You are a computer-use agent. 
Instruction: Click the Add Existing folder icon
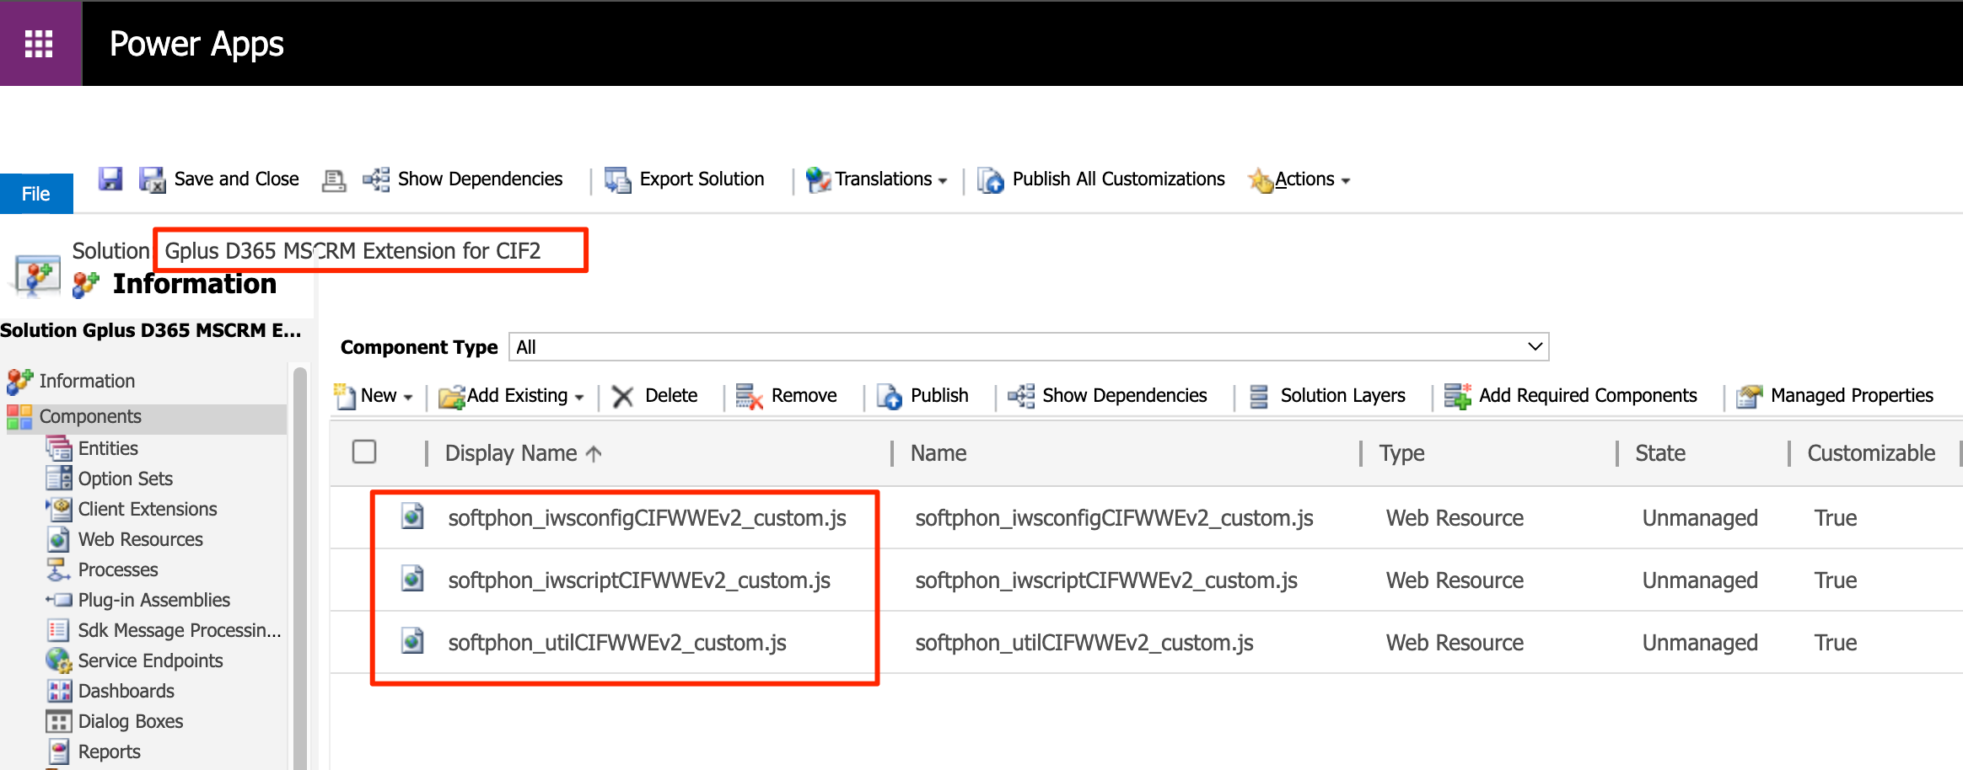(x=452, y=396)
